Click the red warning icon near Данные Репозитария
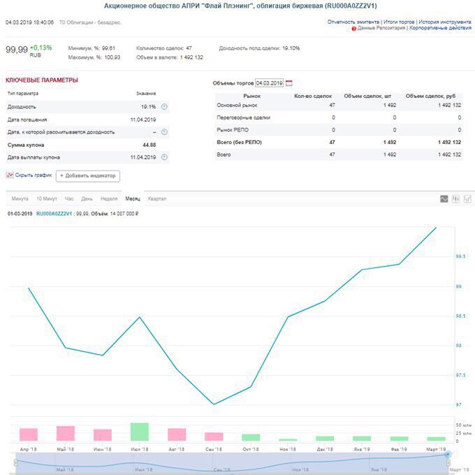475x475 pixels. click(x=354, y=29)
